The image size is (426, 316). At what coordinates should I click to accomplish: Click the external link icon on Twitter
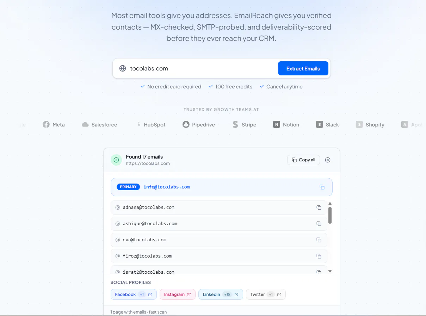(279, 295)
